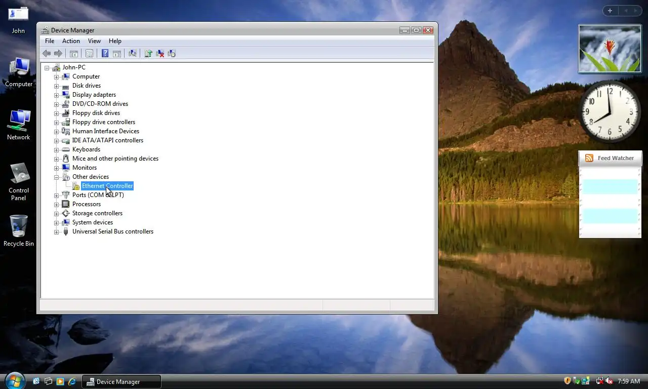Click the sidebar previous gadgets page arrow

coord(626,11)
